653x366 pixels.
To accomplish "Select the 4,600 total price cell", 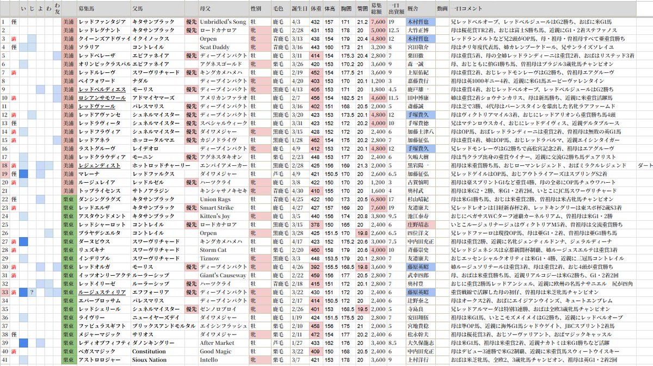I will point(378,98).
